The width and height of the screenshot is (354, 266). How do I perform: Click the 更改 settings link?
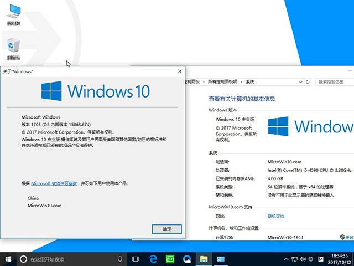(350, 237)
